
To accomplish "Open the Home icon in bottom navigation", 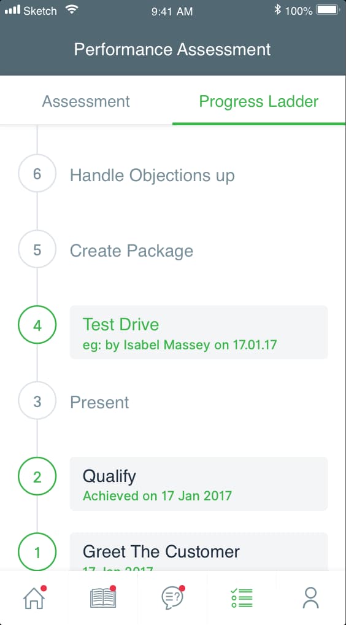I will (x=34, y=598).
